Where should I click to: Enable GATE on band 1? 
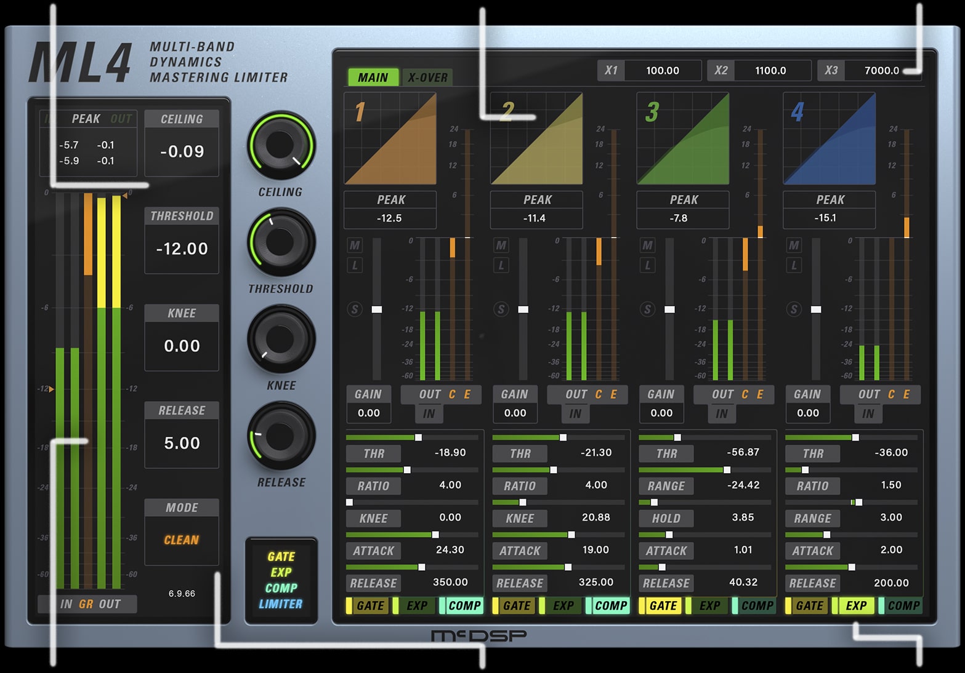click(369, 605)
